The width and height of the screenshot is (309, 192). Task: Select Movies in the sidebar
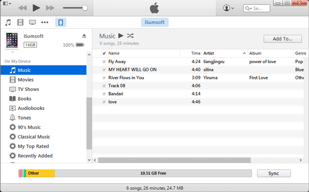pyautogui.click(x=43, y=80)
